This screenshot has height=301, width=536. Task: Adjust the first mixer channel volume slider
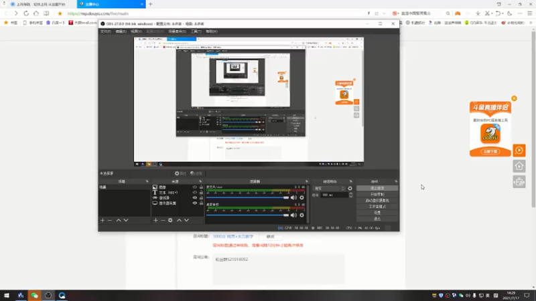coord(247,197)
